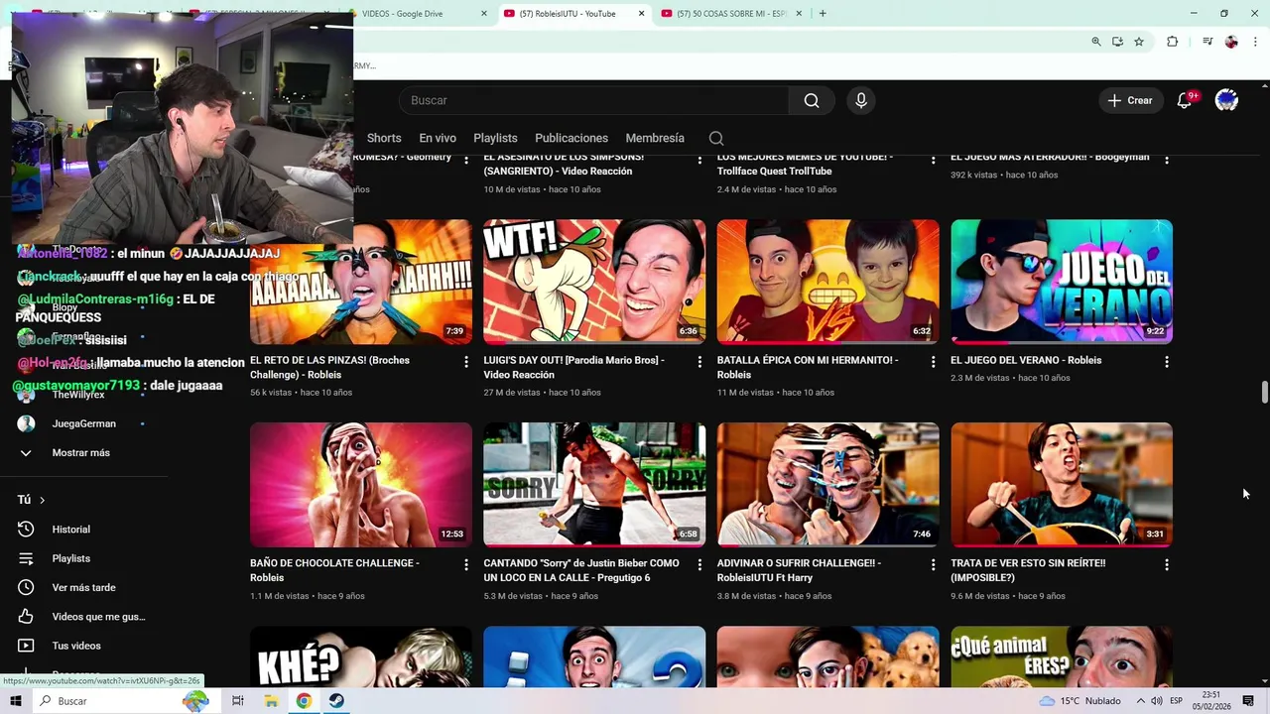The image size is (1270, 714).
Task: Bookmark this page with the star icon
Action: click(x=1139, y=42)
